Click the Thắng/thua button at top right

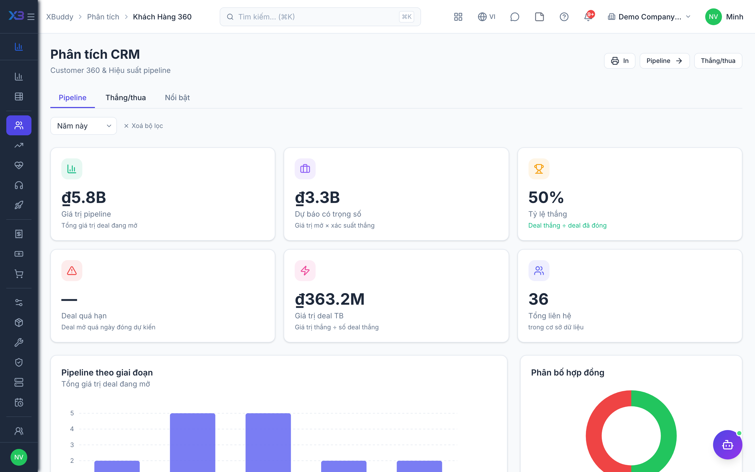coord(718,61)
